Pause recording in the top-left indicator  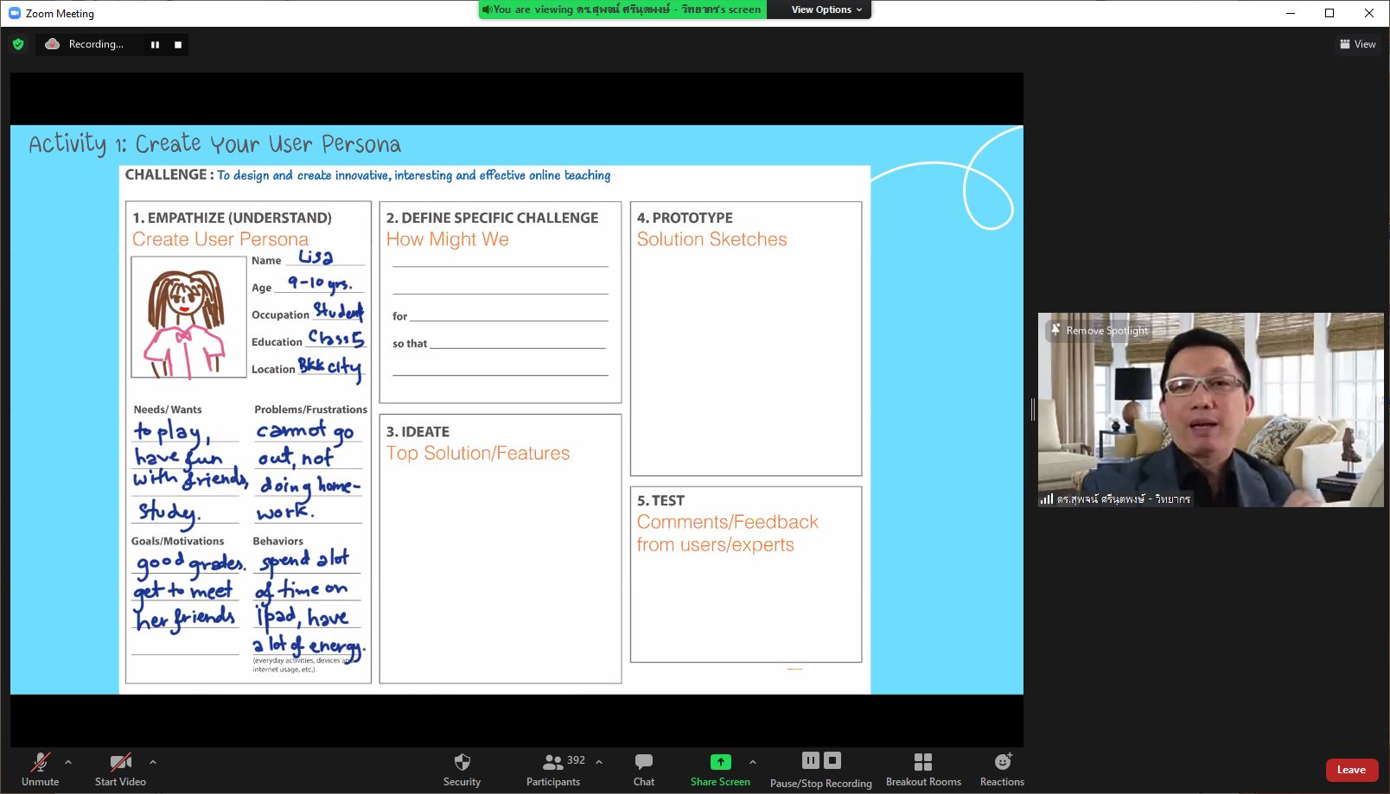tap(155, 45)
